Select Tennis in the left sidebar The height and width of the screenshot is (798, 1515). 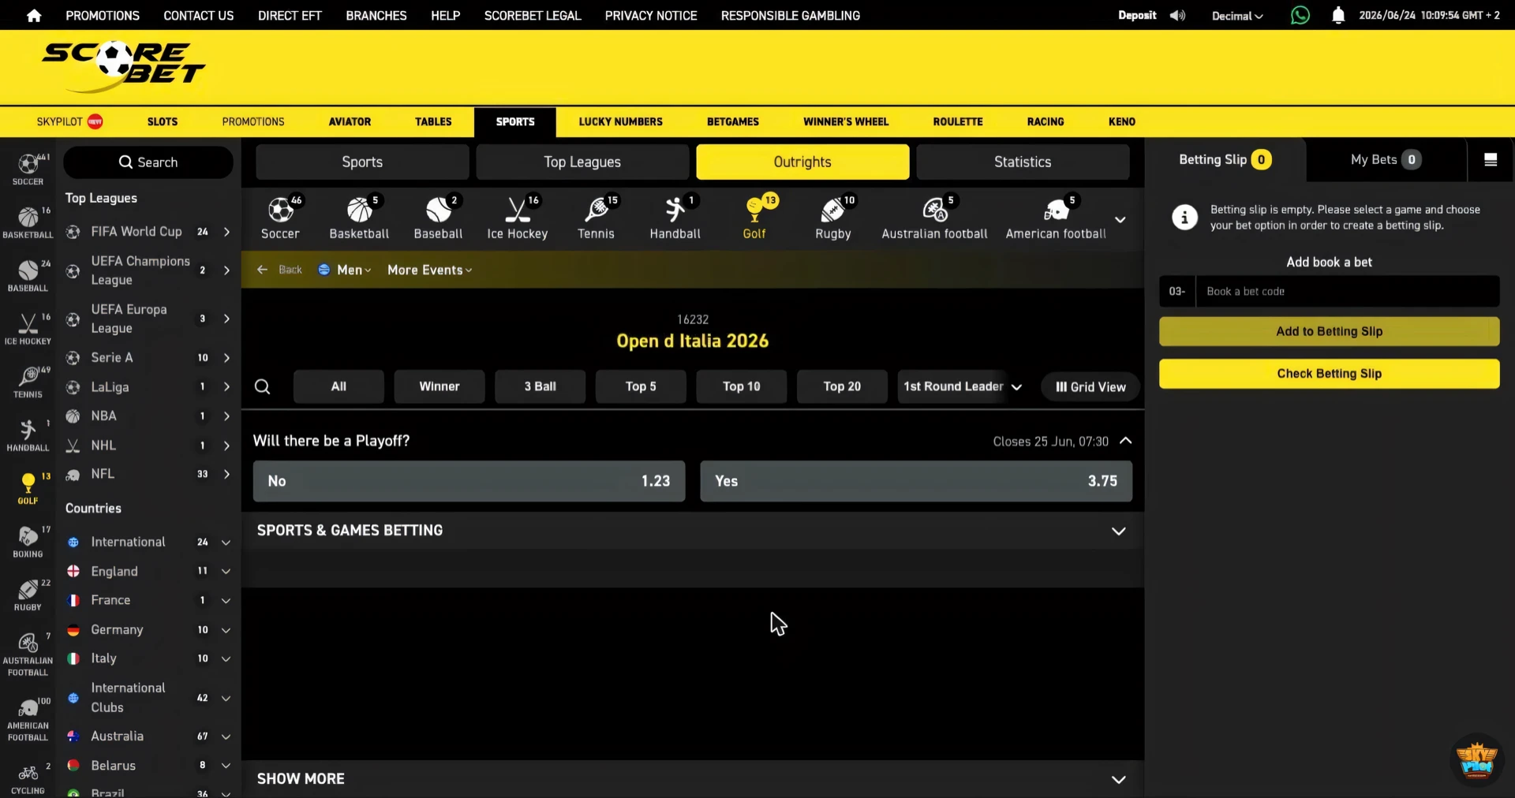[28, 382]
